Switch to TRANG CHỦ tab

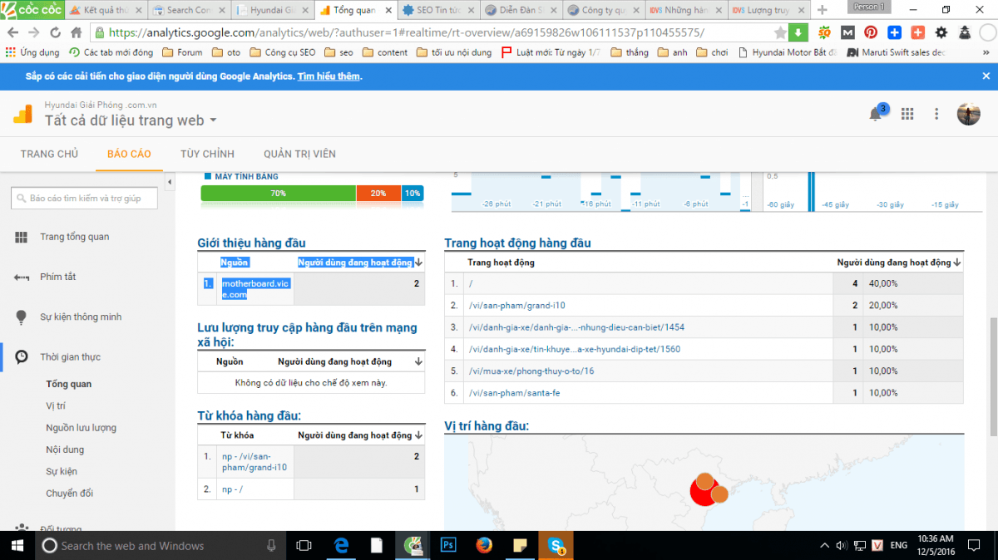[x=49, y=154]
